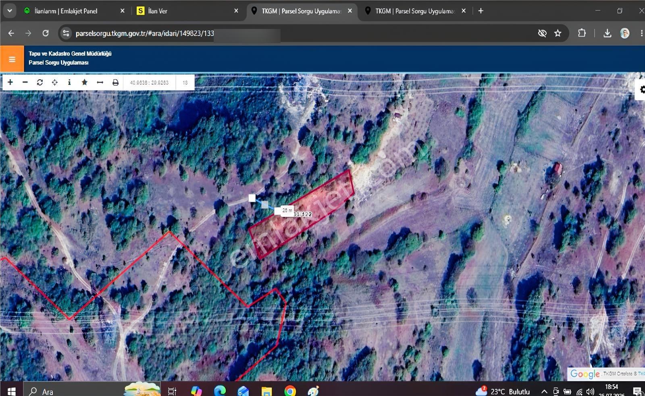Screen dimensions: 645x396
Task: Open Chrome from the taskbar
Action: 290,391
